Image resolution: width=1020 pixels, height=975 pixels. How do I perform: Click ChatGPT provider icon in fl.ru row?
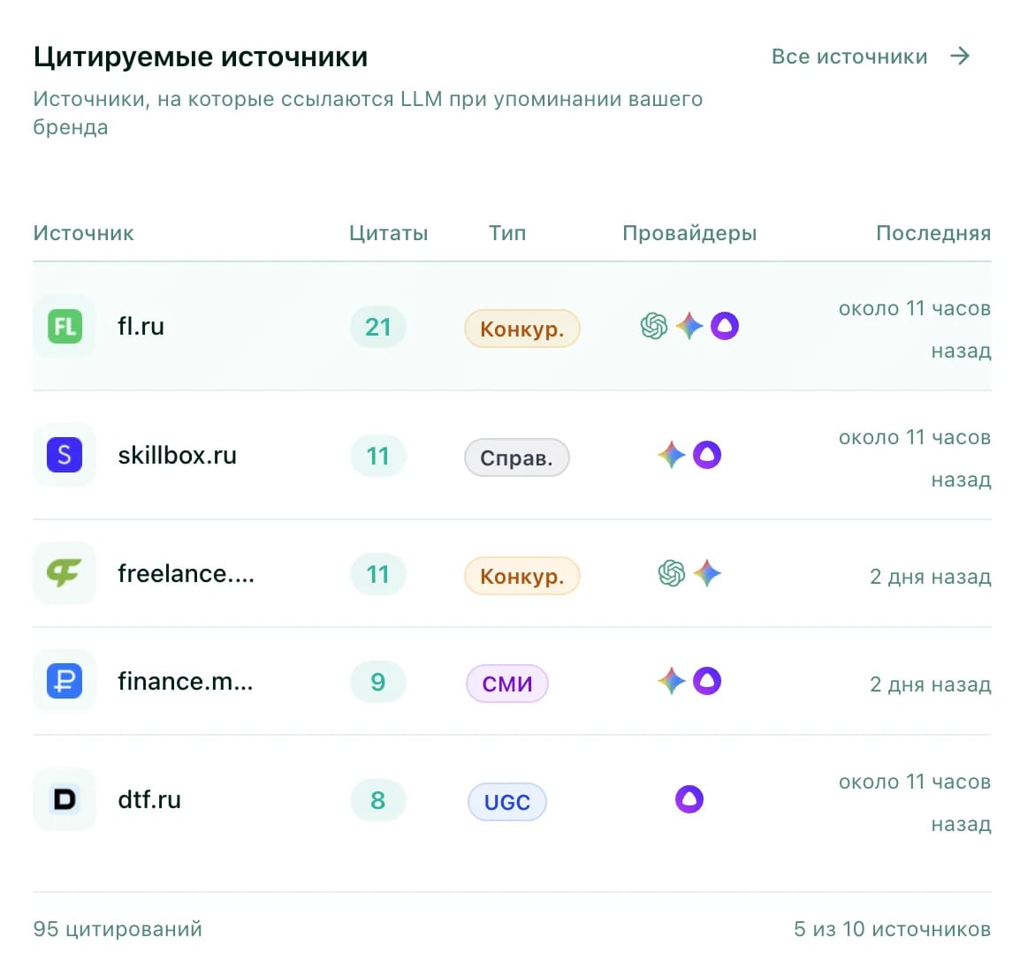654,327
